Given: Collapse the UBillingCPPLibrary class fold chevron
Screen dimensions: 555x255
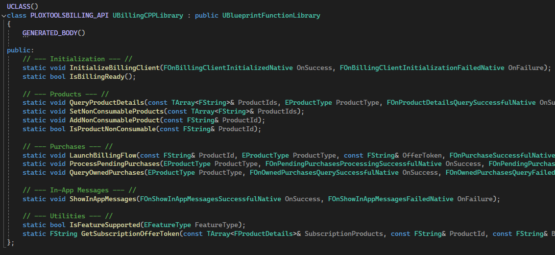Looking at the screenshot, I should click(4, 16).
